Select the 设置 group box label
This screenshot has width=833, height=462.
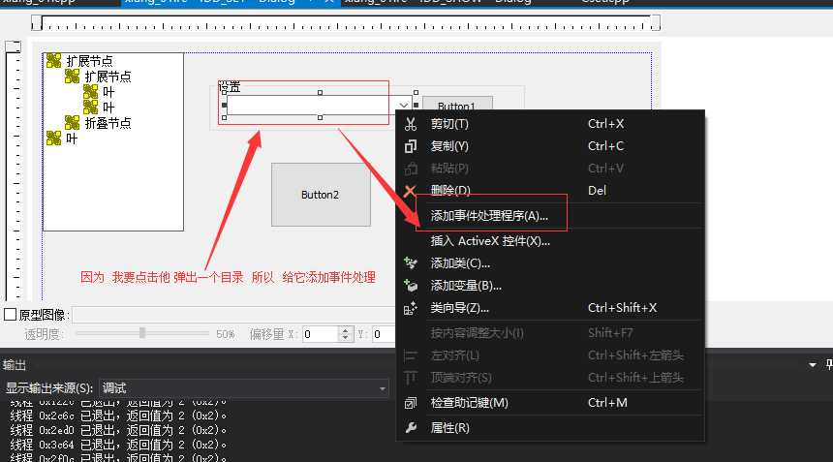pyautogui.click(x=230, y=86)
